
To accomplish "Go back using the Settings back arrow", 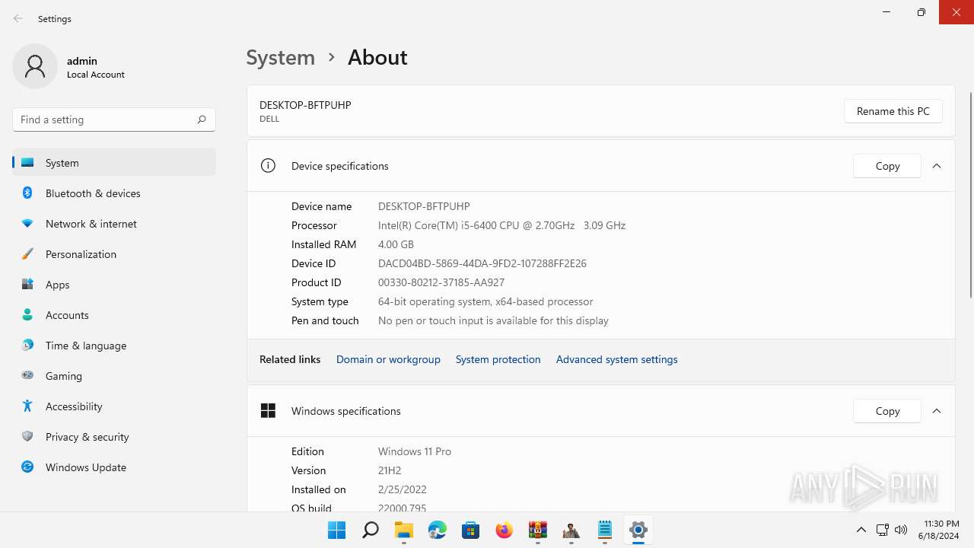I will 18,18.
